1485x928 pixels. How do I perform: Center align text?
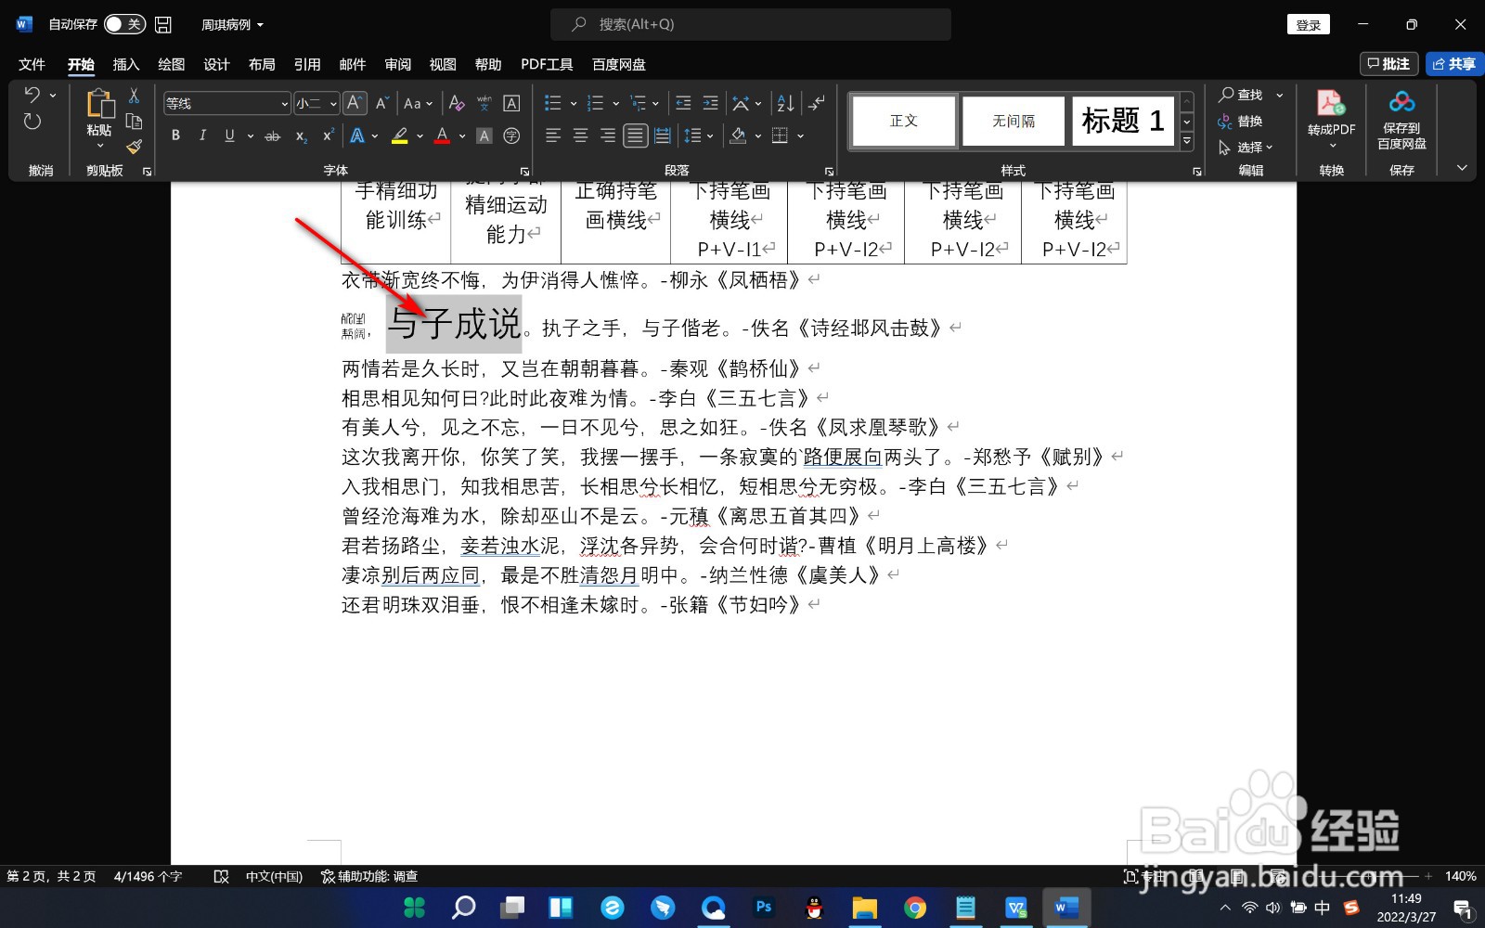pyautogui.click(x=580, y=135)
